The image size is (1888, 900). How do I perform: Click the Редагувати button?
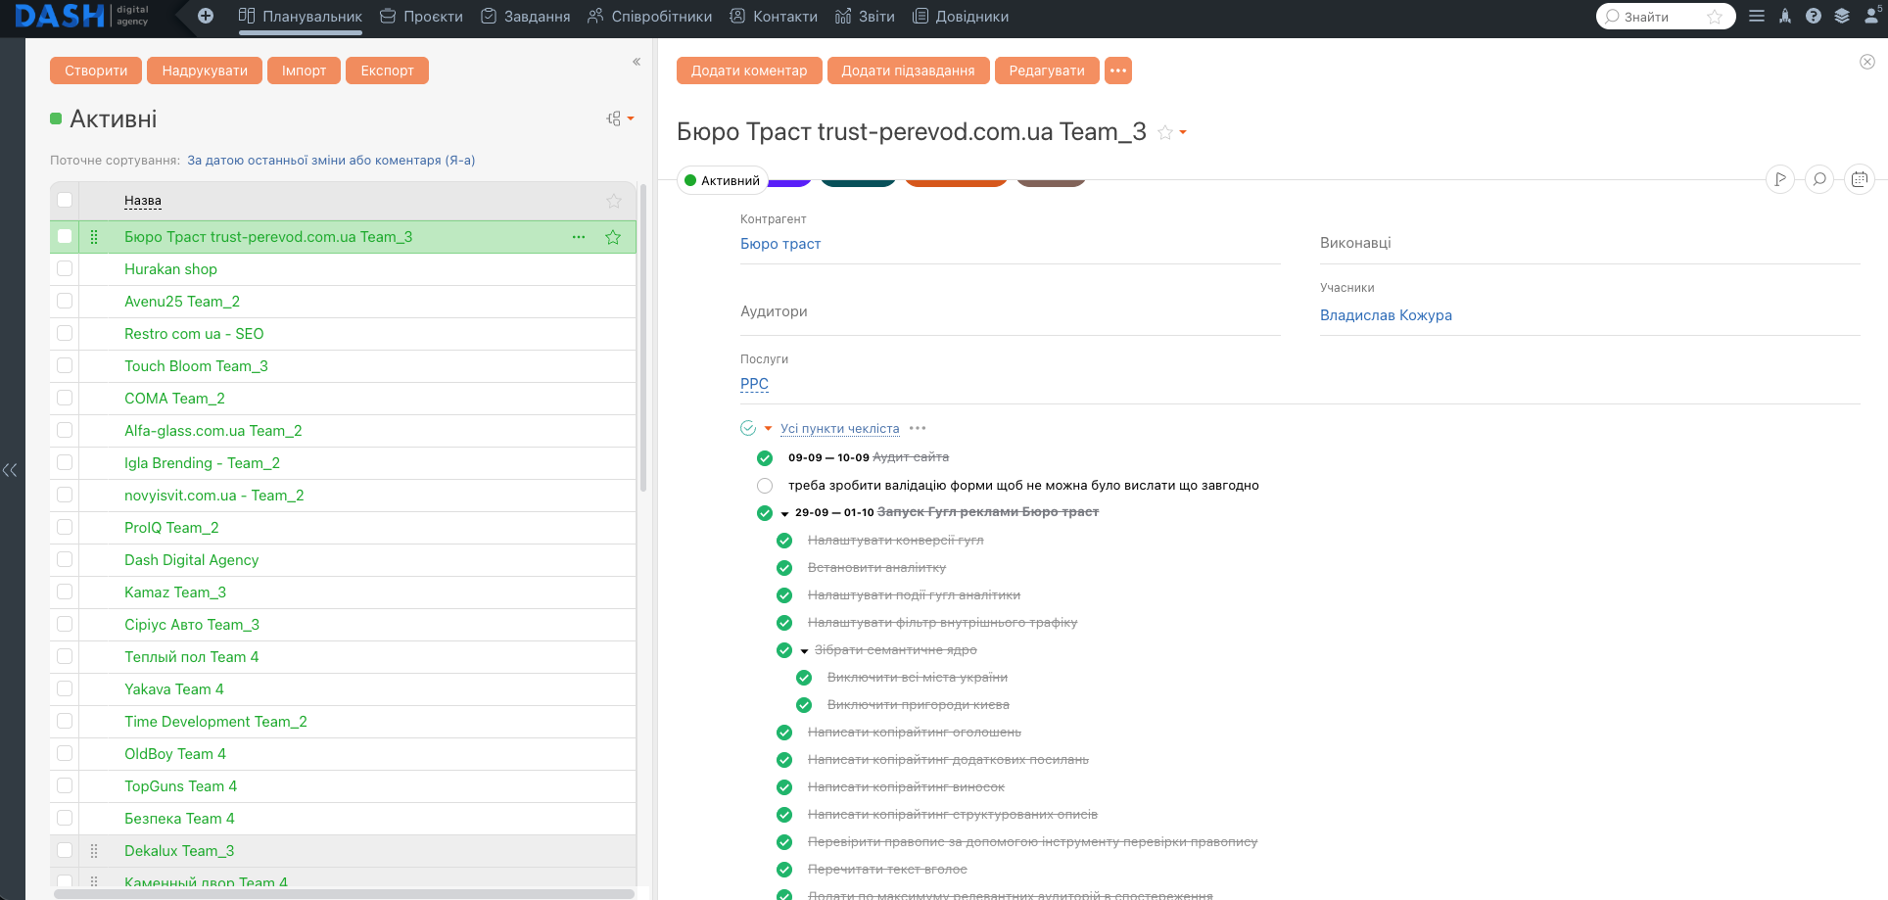pos(1047,71)
